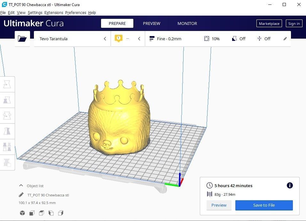This screenshot has width=306, height=221.
Task: Click Save to File
Action: point(264,205)
